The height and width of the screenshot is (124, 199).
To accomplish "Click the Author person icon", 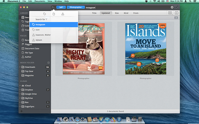I will pyautogui.click(x=23, y=57).
